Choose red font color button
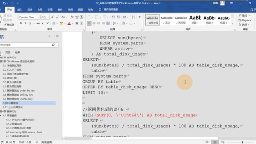Viewport: 256px width, 144px height. [69, 23]
